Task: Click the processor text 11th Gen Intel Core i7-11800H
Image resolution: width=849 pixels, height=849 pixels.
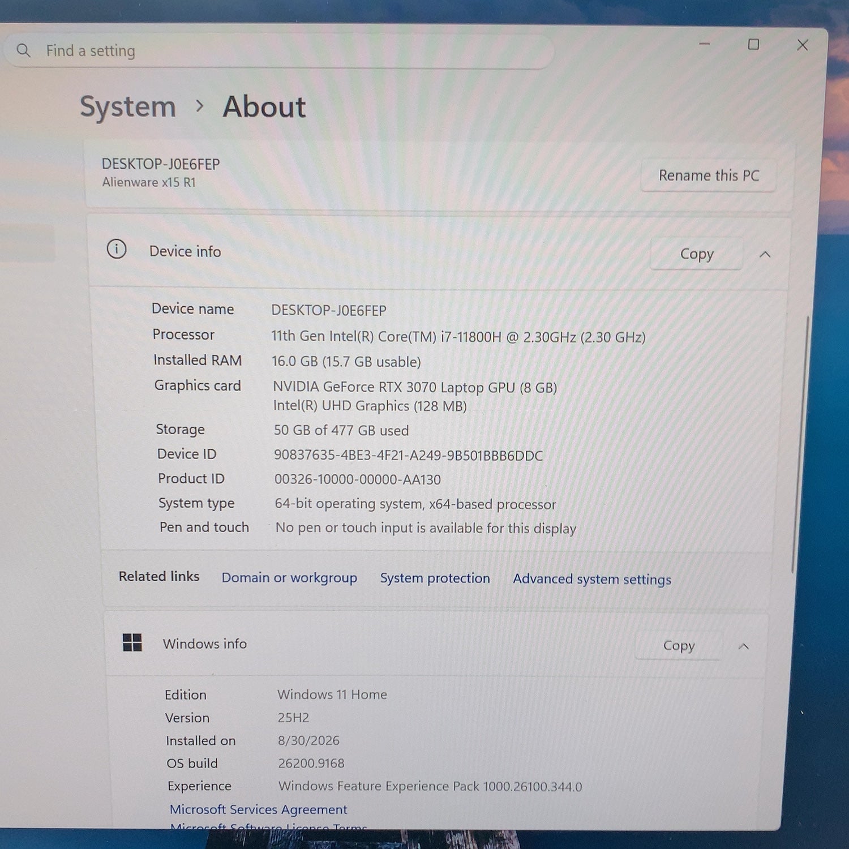Action: pyautogui.click(x=458, y=337)
